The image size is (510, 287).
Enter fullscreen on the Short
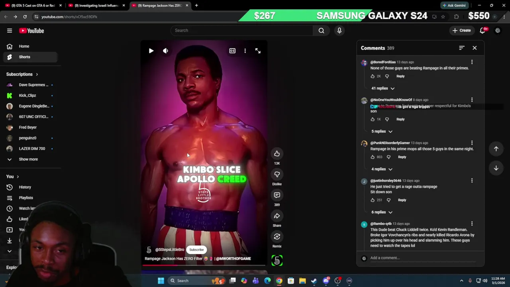tap(258, 51)
